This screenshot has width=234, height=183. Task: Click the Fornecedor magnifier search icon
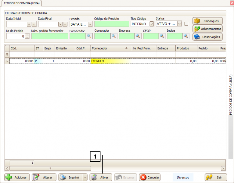click(x=89, y=36)
